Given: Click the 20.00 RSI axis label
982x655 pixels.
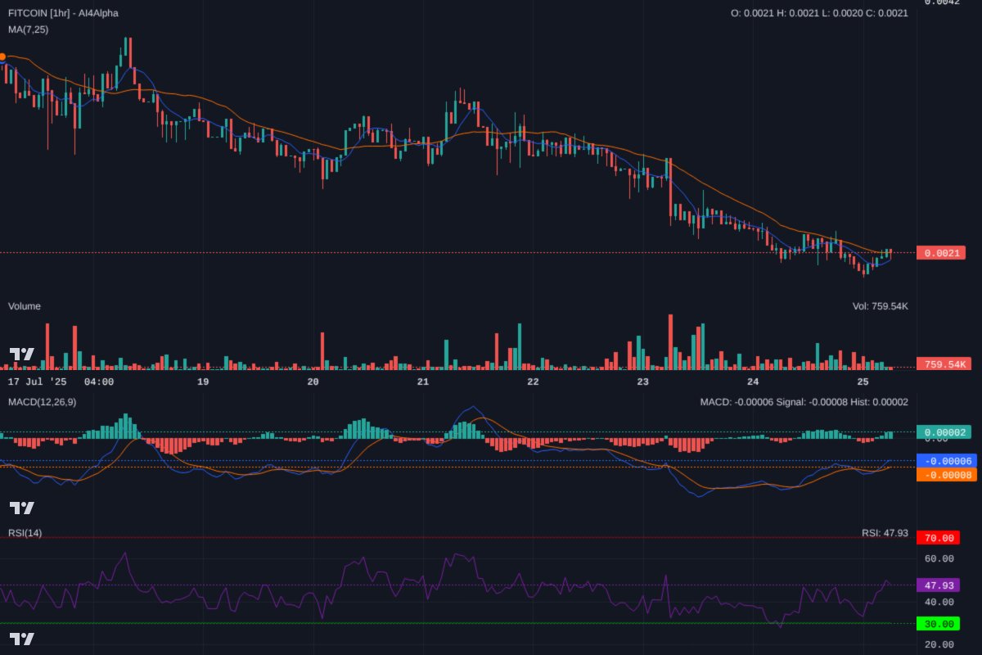Looking at the screenshot, I should pyautogui.click(x=939, y=644).
